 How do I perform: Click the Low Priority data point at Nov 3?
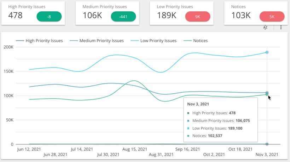pos(267,52)
